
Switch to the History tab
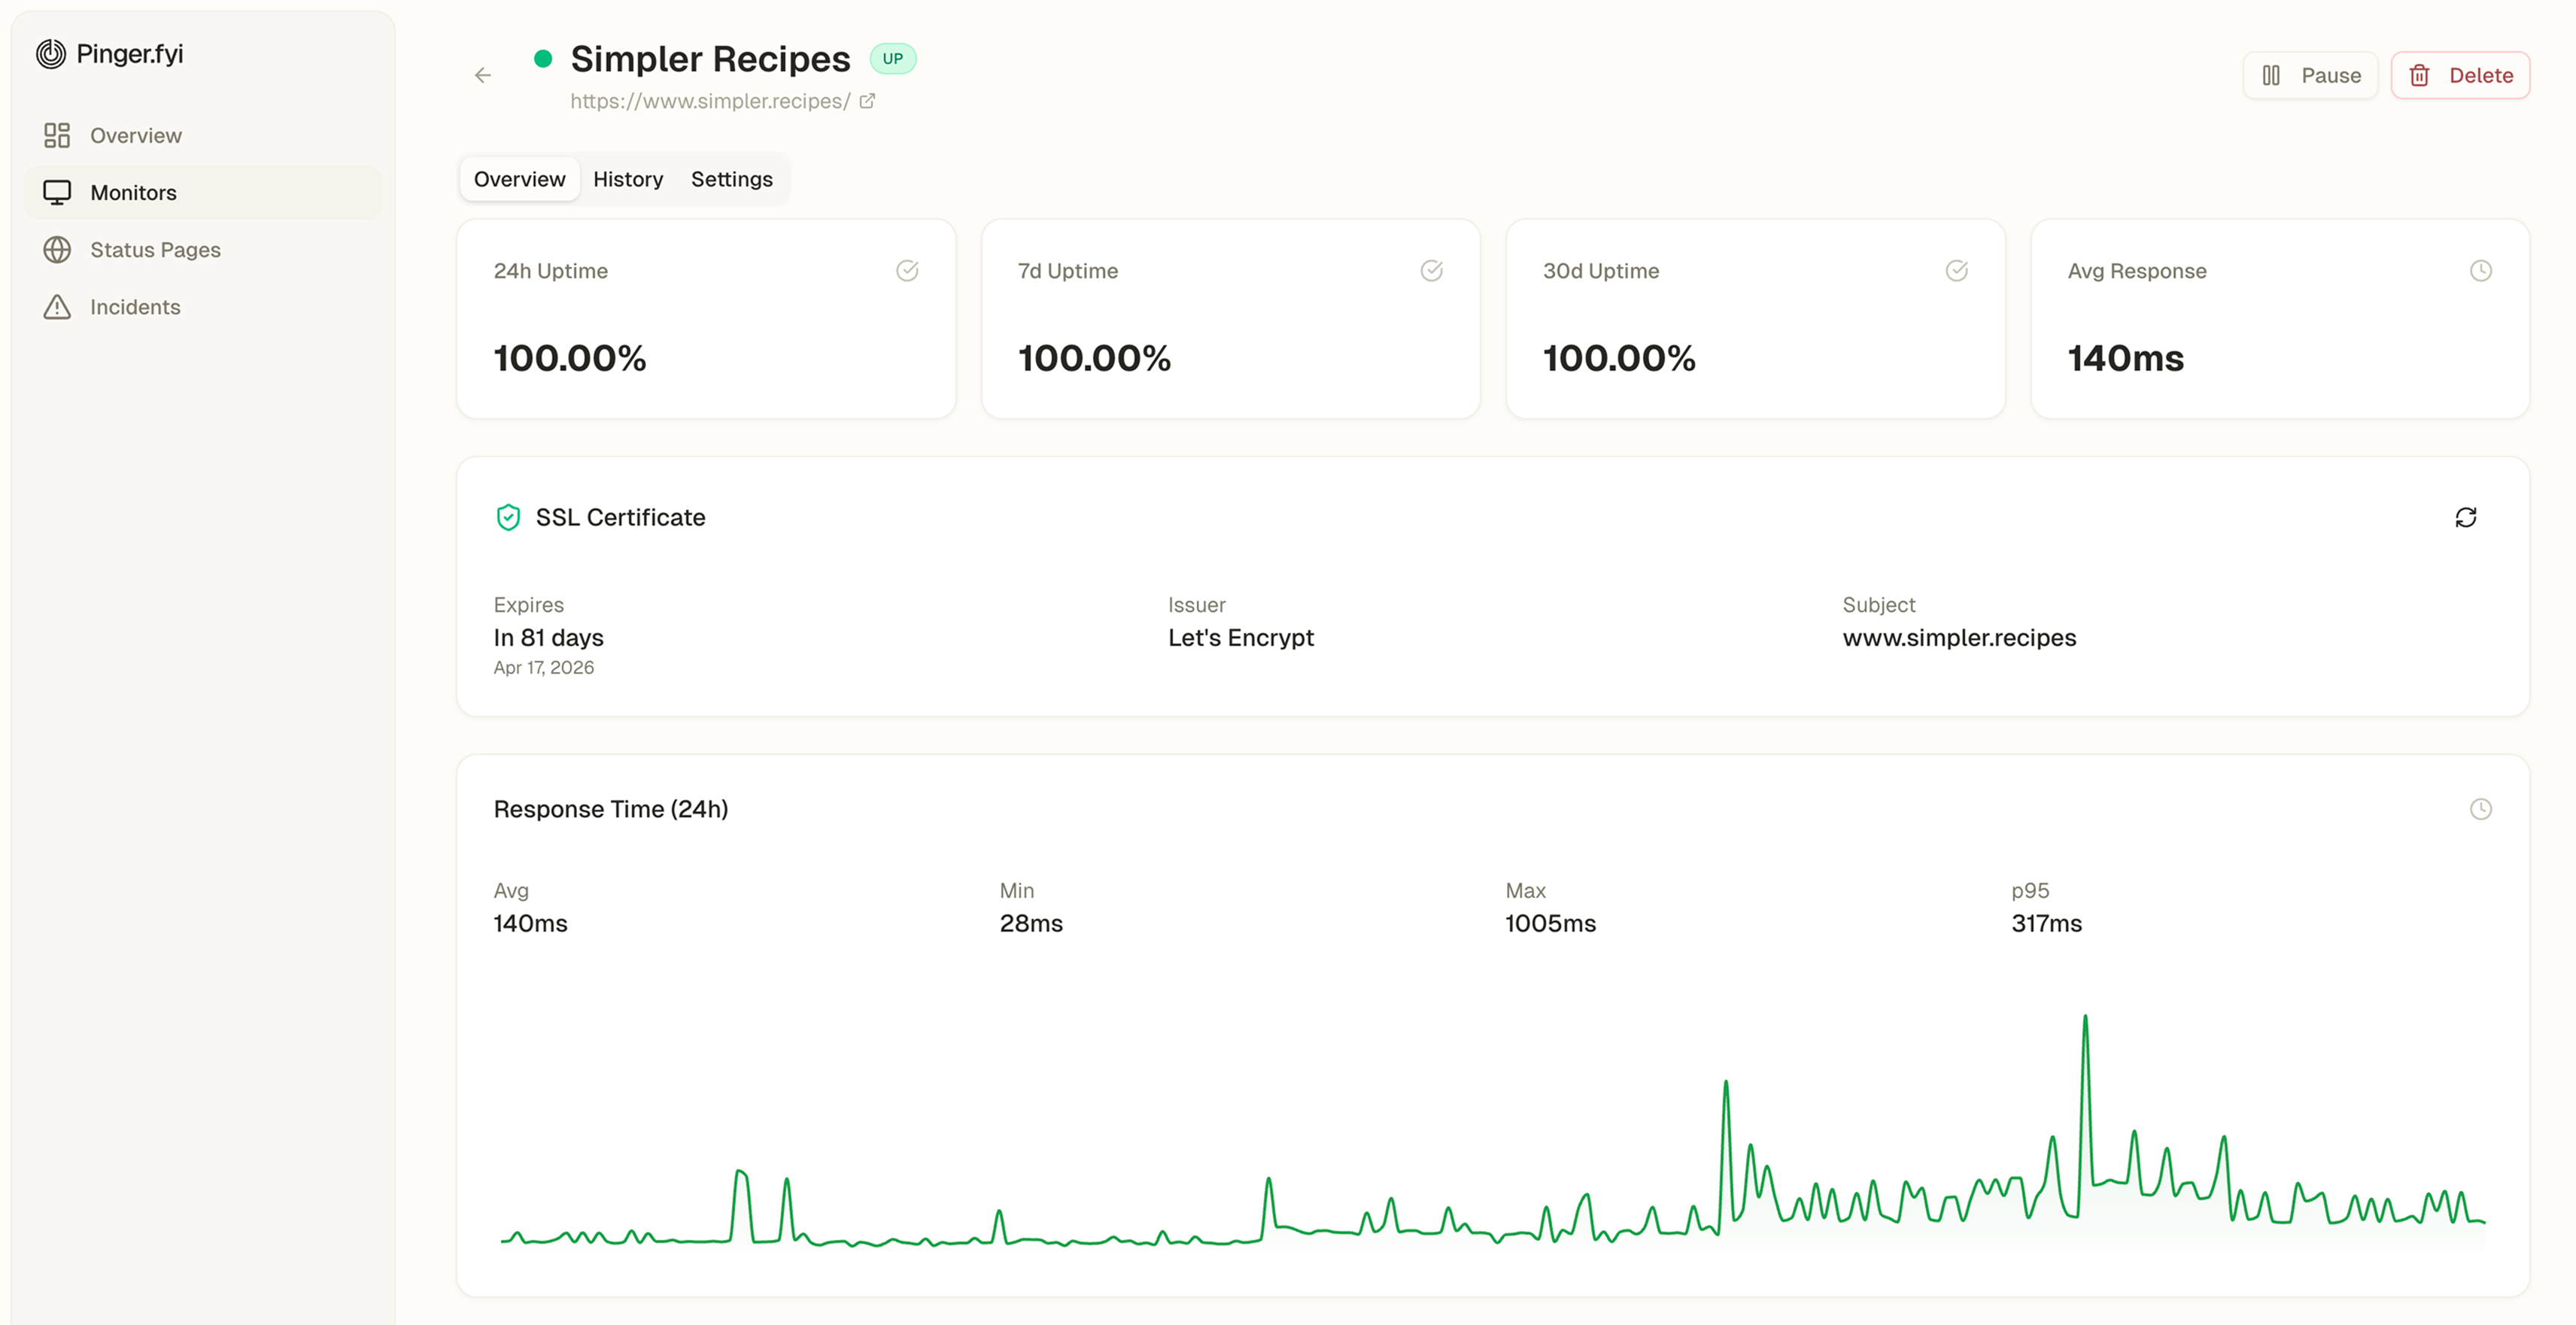tap(628, 179)
